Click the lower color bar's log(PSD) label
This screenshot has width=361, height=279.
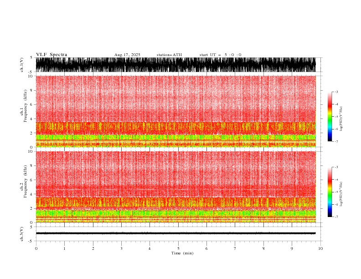(x=341, y=194)
